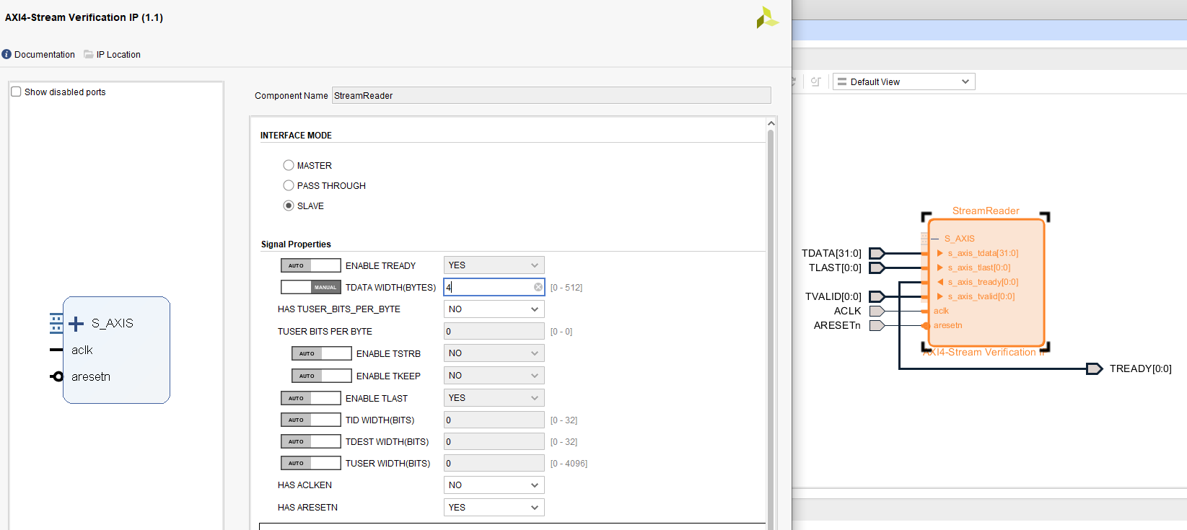The height and width of the screenshot is (530, 1187).
Task: Click the TLAST[0:0] input port symbol
Action: [877, 268]
